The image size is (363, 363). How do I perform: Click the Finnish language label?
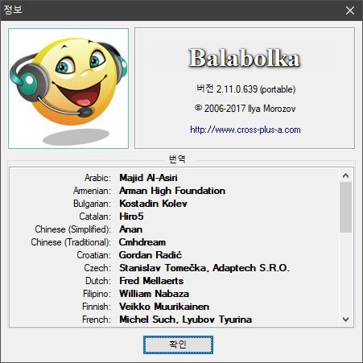tap(97, 307)
